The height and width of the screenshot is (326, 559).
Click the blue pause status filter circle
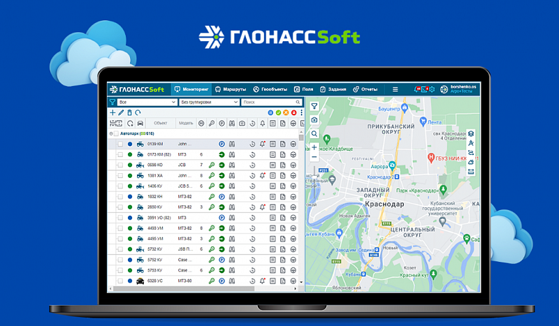[x=270, y=112]
